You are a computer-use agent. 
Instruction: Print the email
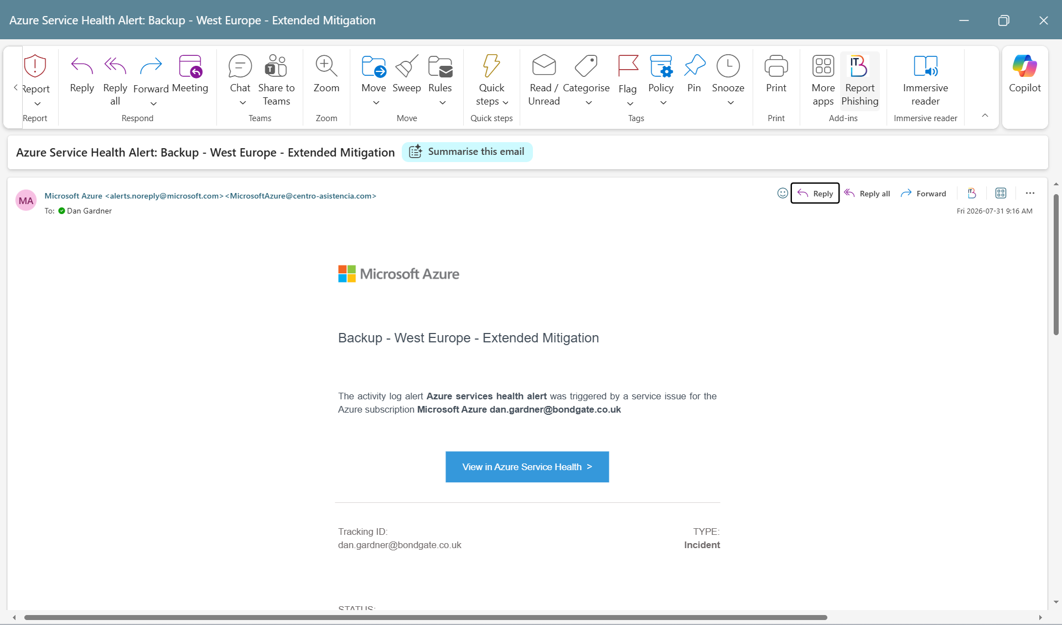pos(776,74)
